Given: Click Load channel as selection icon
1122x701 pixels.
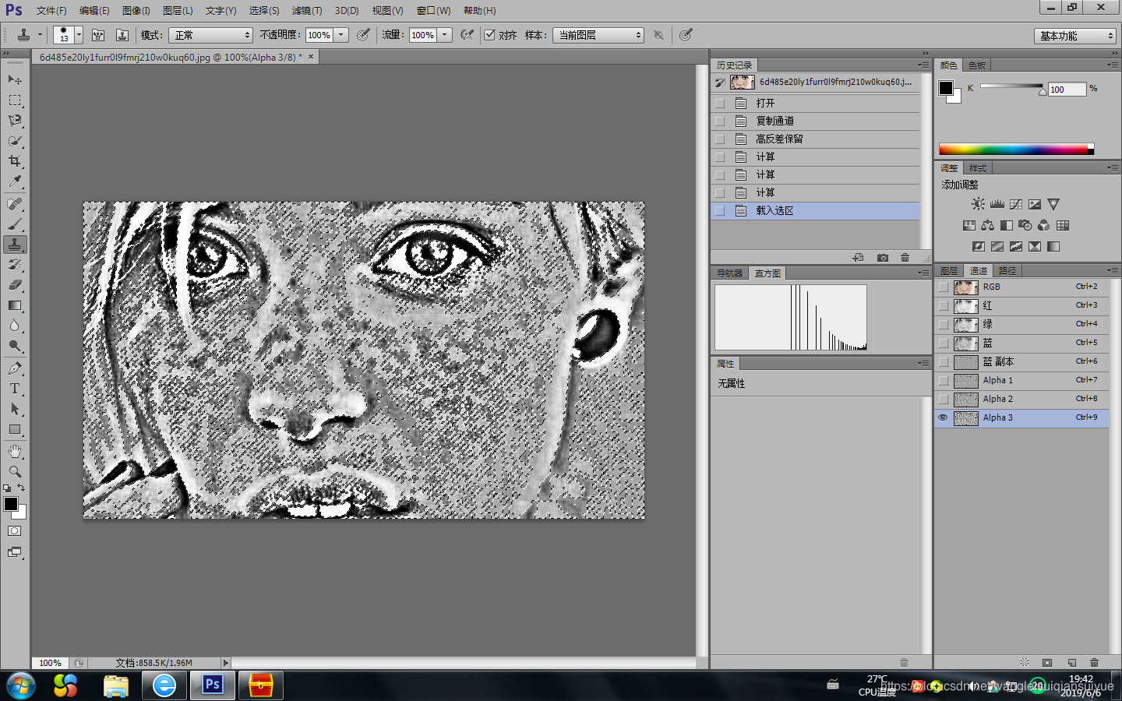Looking at the screenshot, I should tap(1025, 663).
